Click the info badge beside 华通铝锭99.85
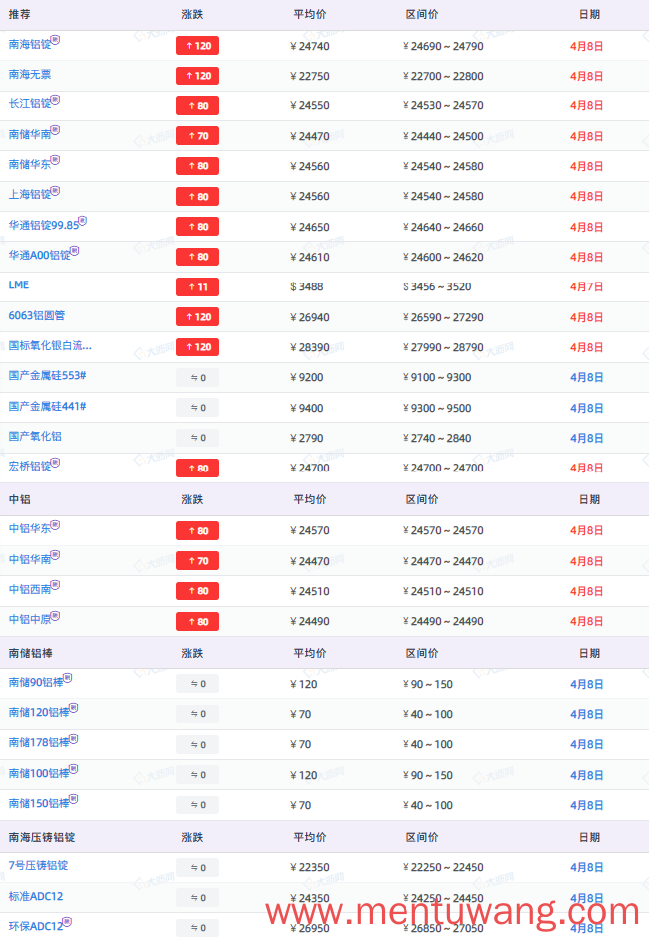Screen dimensions: 649x942 [82, 221]
